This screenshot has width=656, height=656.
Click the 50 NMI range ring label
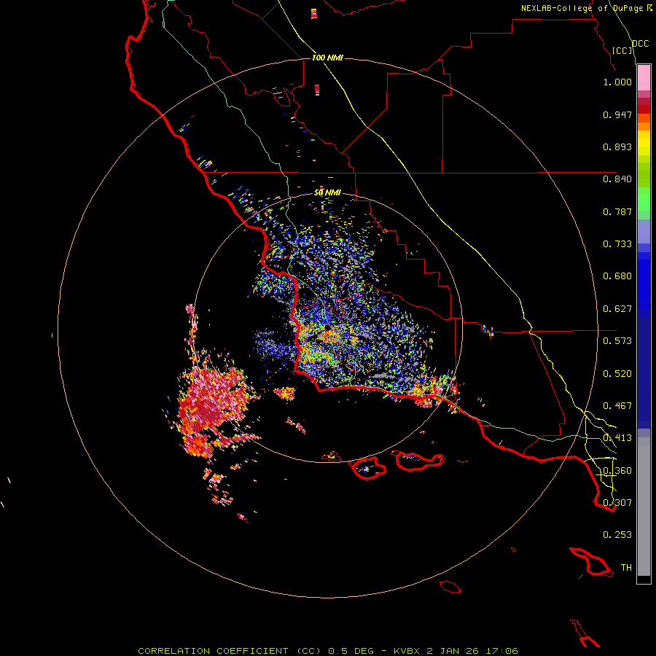(x=327, y=192)
